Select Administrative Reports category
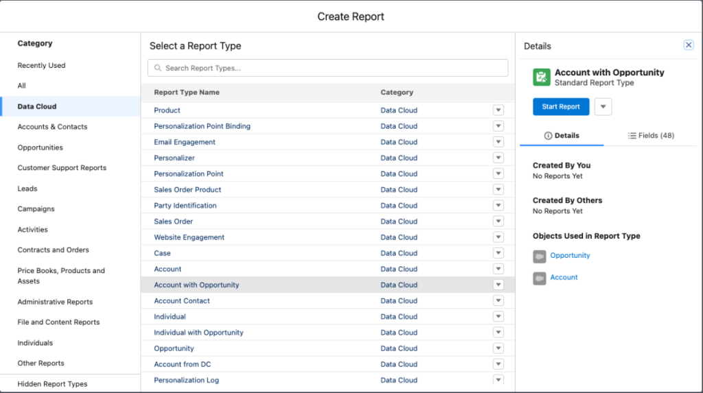The height and width of the screenshot is (393, 703). [55, 302]
